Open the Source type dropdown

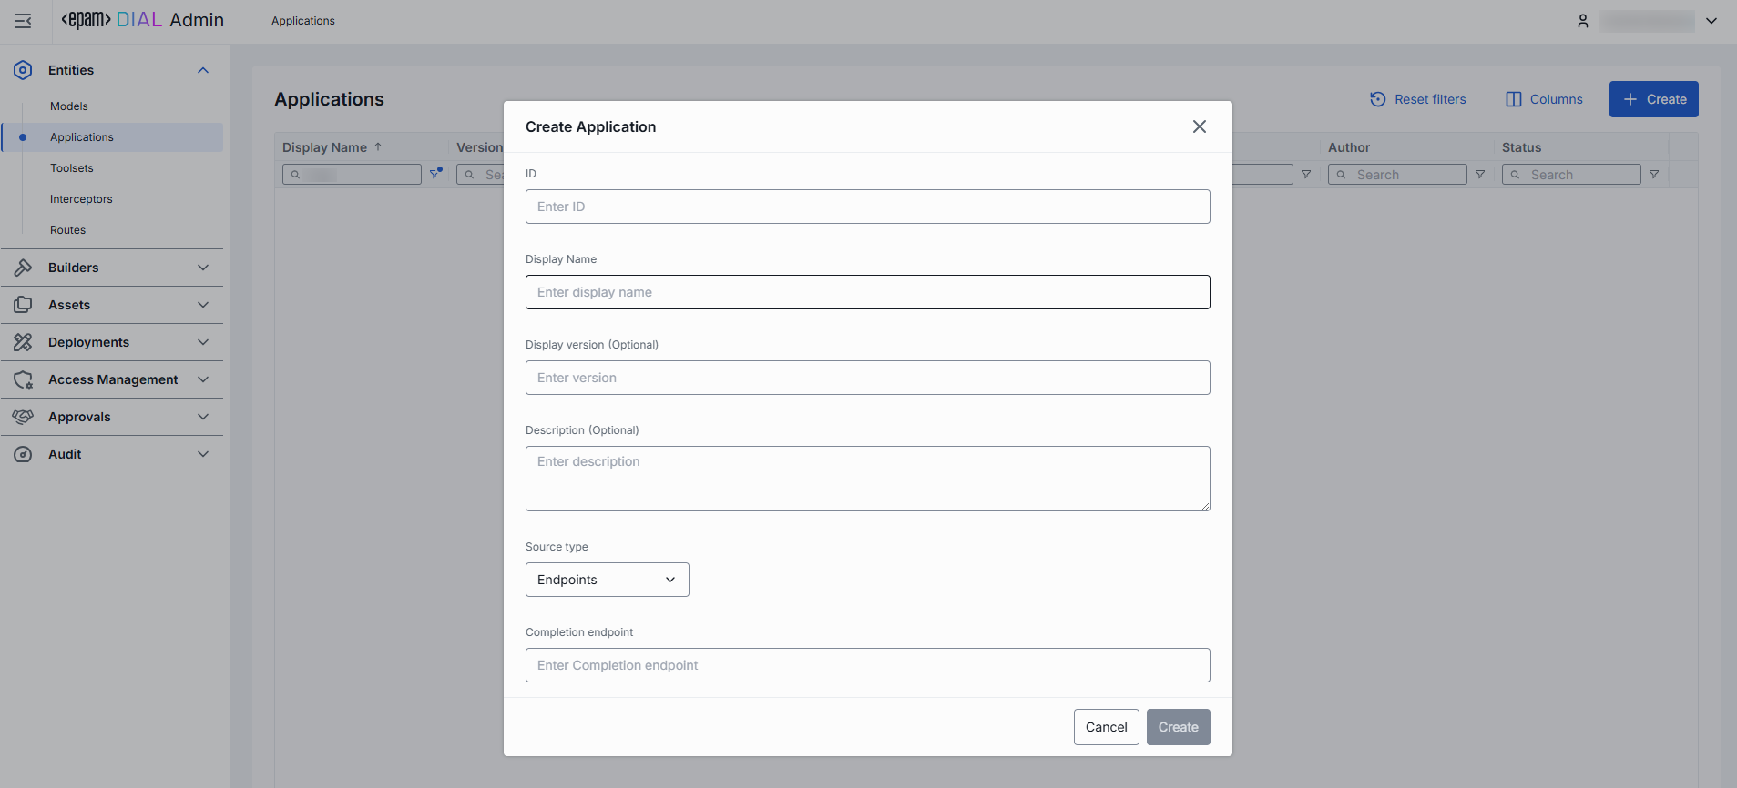[607, 580]
